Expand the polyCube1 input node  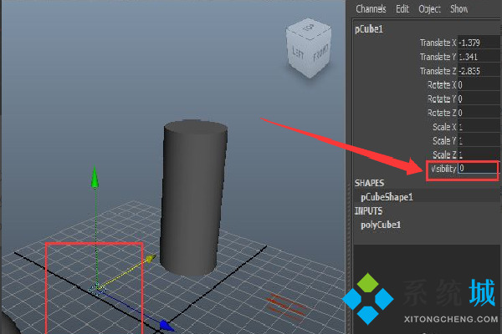coord(382,225)
